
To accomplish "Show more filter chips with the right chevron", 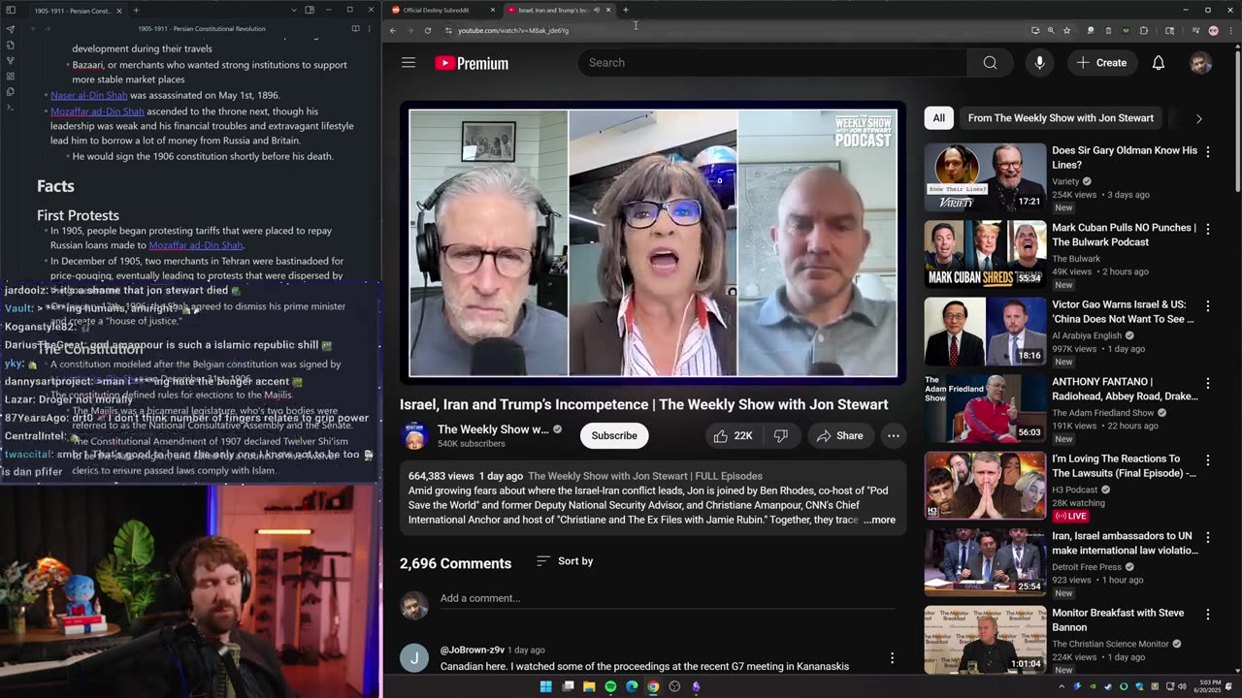I will tap(1198, 118).
